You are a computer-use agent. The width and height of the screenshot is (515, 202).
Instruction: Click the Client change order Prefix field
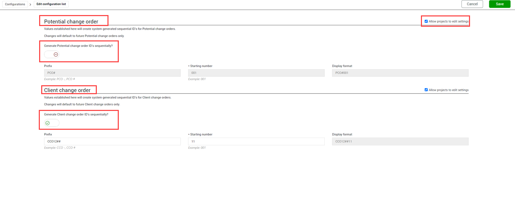click(112, 141)
